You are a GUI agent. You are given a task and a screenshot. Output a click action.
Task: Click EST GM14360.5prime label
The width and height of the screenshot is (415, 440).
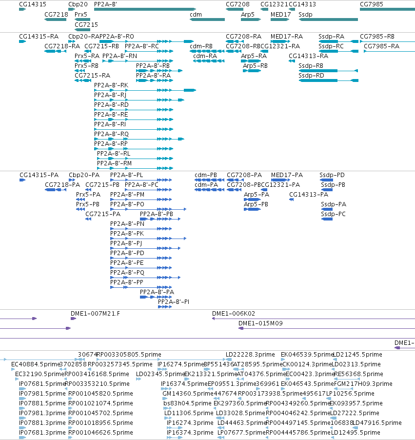pos(188,394)
